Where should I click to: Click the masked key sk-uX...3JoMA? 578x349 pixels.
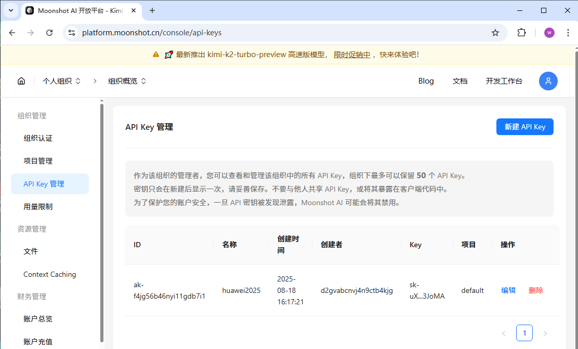pyautogui.click(x=427, y=290)
